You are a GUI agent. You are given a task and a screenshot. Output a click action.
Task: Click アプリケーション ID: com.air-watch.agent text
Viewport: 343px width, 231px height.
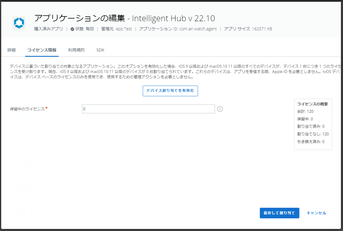click(178, 29)
